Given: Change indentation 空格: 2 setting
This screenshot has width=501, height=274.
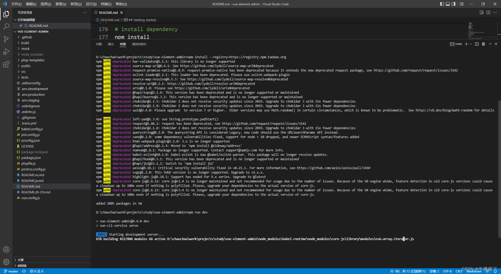Looking at the screenshot, I should (x=434, y=271).
